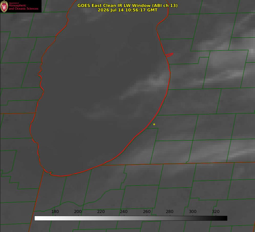This screenshot has height=232, width=255.
Task: Click the colorbar label '260'
Action: pyautogui.click(x=147, y=211)
